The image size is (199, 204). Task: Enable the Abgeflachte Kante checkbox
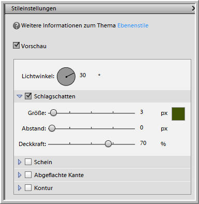pyautogui.click(x=28, y=175)
